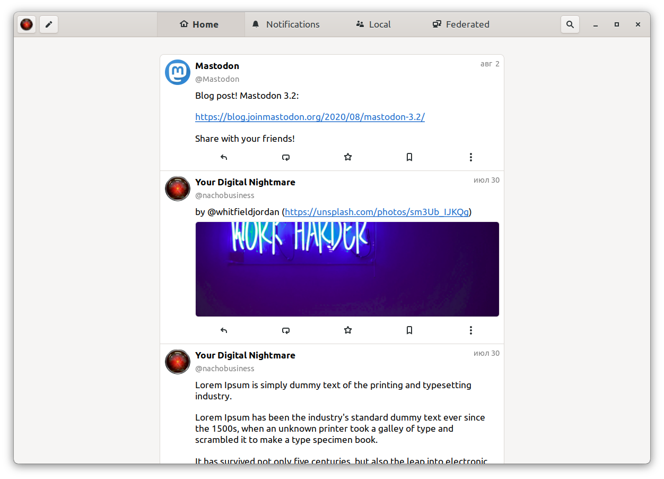Image resolution: width=664 pixels, height=479 pixels.
Task: Open the blog.joinmastodon.org mastodon-3.2 link
Action: coord(310,117)
